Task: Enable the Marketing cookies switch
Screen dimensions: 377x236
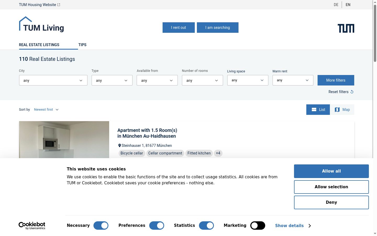Action: click(x=258, y=226)
